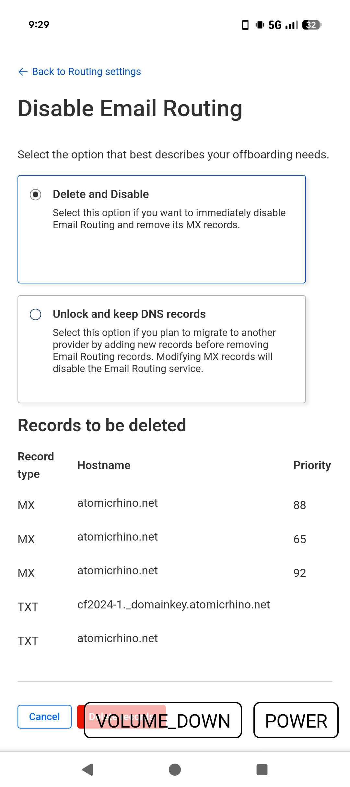Tap the recent apps square icon

pyautogui.click(x=262, y=769)
